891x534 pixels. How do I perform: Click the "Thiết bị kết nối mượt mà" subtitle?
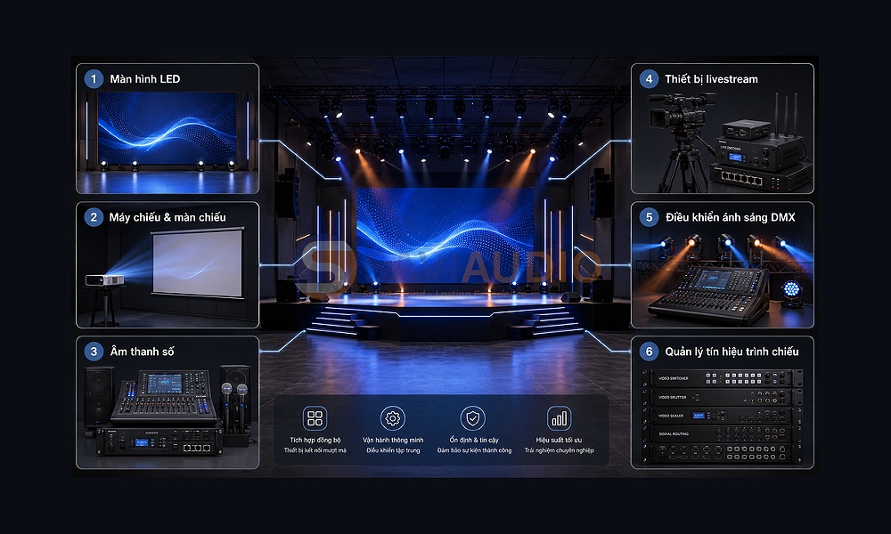[315, 450]
